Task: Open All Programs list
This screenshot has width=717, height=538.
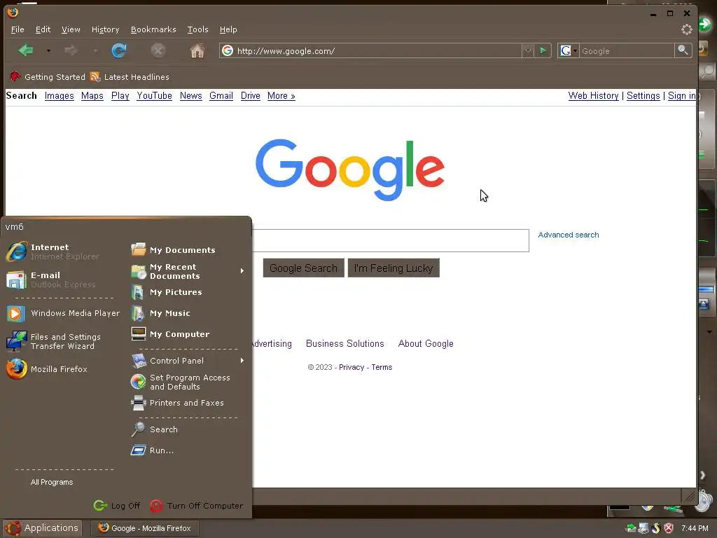Action: tap(52, 482)
